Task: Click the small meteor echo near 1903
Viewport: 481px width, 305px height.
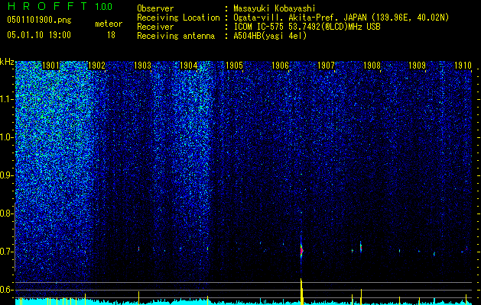Action: [x=138, y=249]
